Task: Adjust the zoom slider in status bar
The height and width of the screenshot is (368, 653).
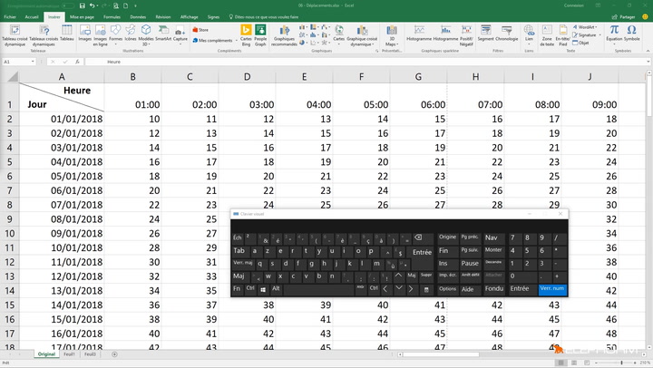Action: [x=622, y=363]
